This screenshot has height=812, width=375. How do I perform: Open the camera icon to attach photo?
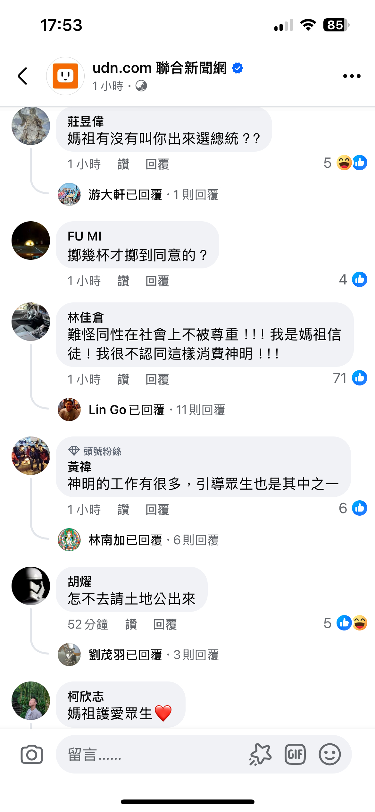(x=31, y=754)
